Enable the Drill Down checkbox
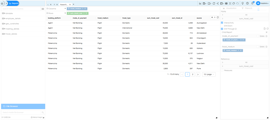Screen dimensions: 270x122 click(x=222, y=26)
